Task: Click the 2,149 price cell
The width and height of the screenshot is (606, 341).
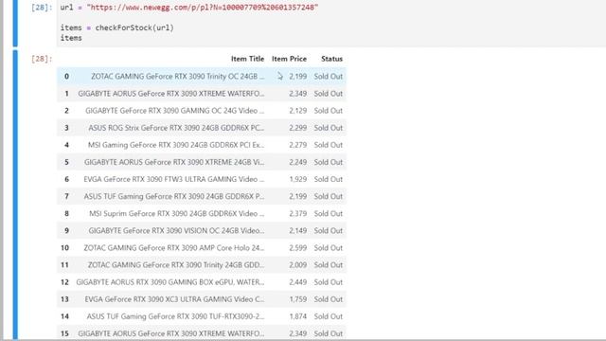Action: pyautogui.click(x=297, y=231)
